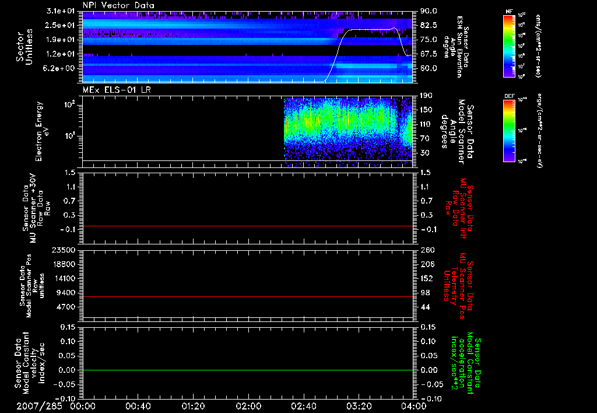
Task: Click the "02:00" time tick label
Action: (x=248, y=406)
